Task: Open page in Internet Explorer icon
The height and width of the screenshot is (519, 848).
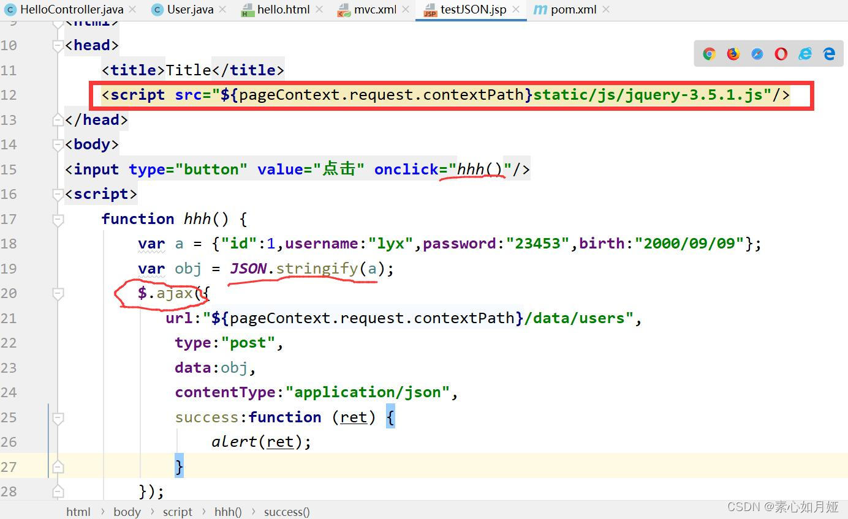Action: tap(805, 54)
